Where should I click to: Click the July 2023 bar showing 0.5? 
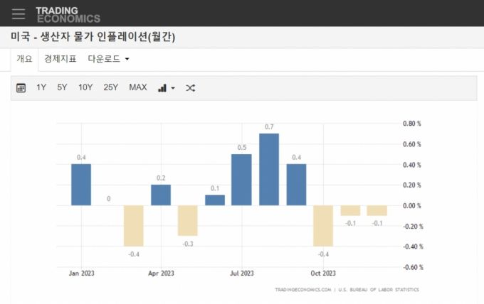242,180
